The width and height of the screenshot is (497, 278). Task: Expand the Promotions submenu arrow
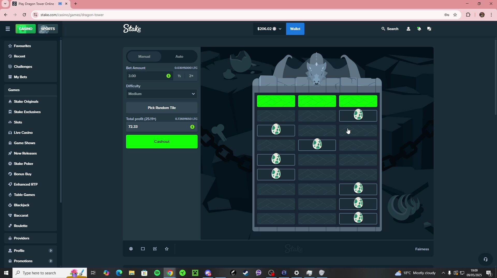51,261
